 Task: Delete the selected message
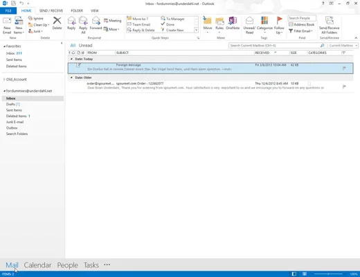click(x=57, y=24)
